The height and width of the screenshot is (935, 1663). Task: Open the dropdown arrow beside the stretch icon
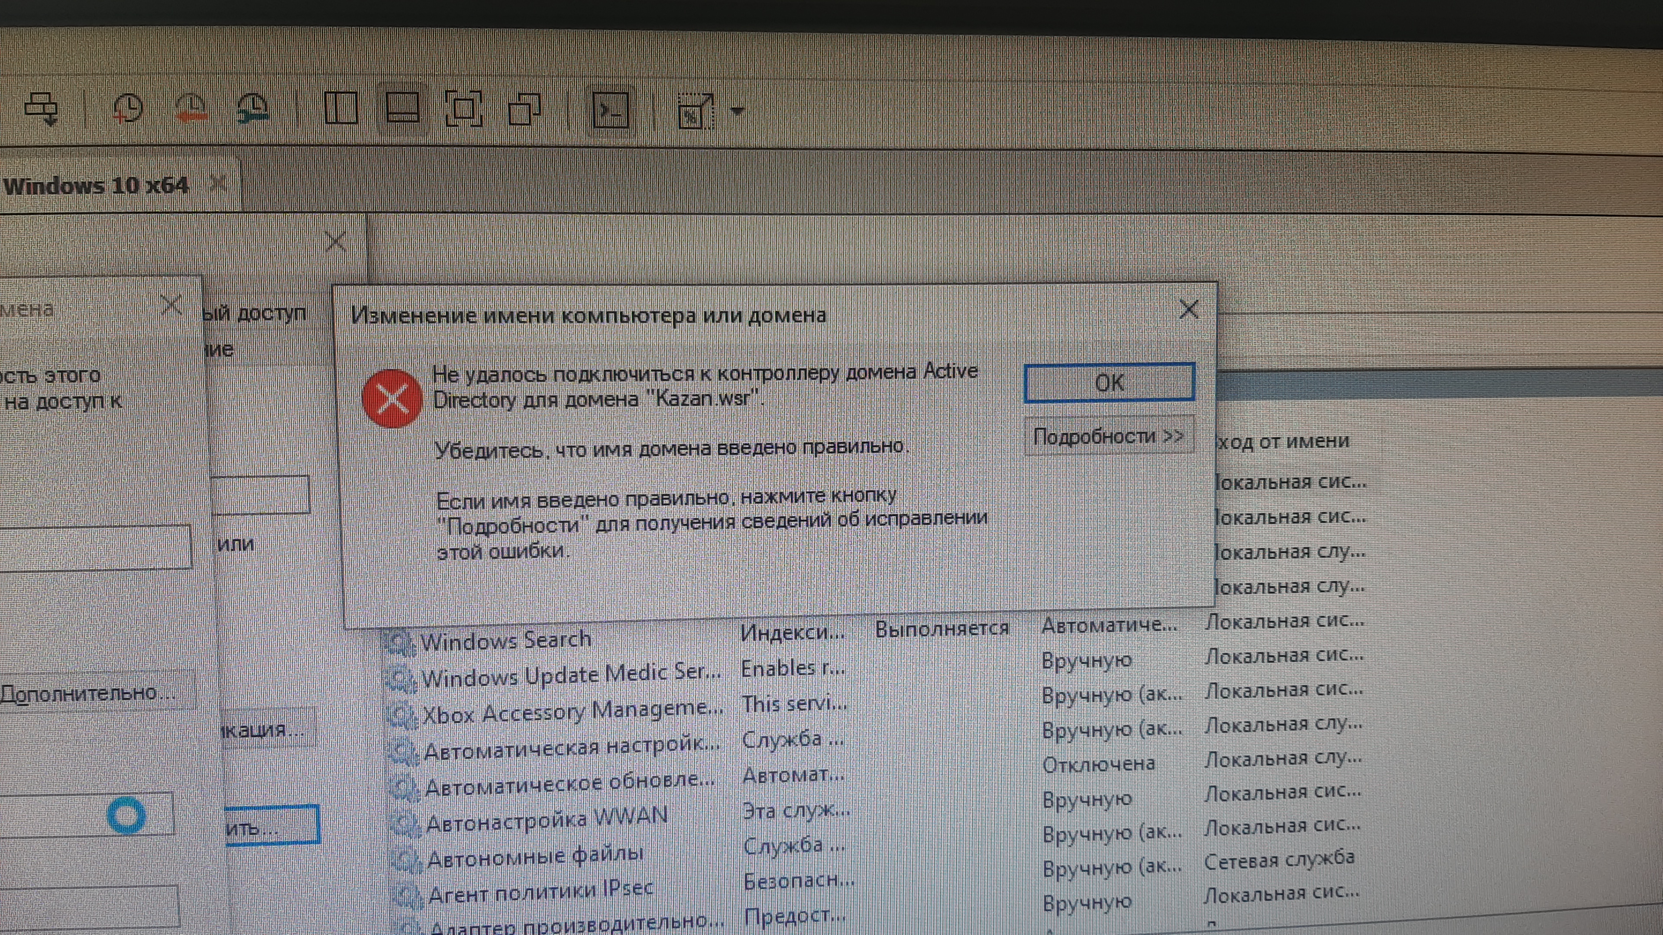pyautogui.click(x=737, y=111)
